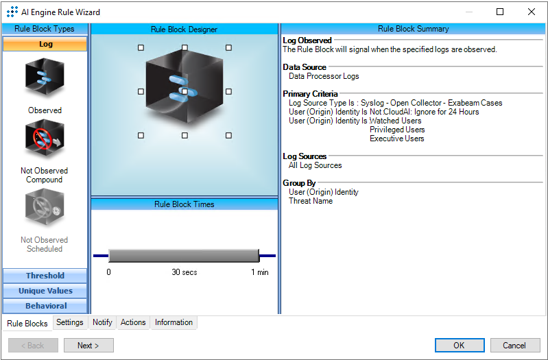Click the AI Engine Rule Wizard title icon
This screenshot has width=548, height=360.
click(x=12, y=12)
